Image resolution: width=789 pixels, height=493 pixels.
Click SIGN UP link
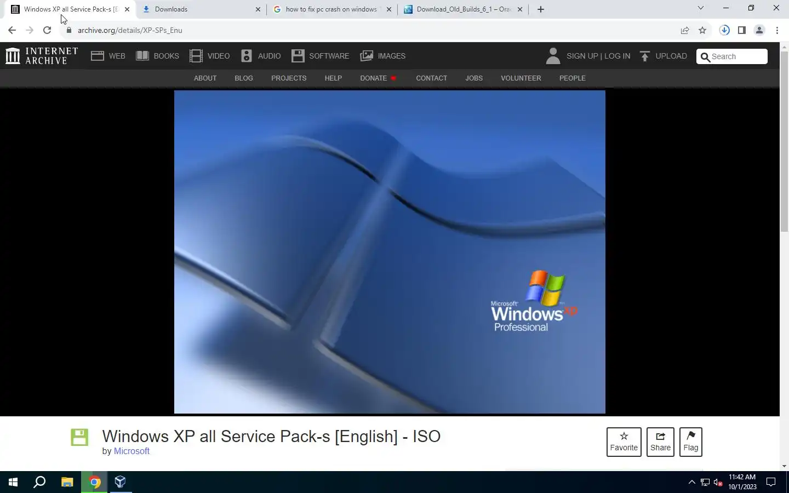pyautogui.click(x=582, y=56)
